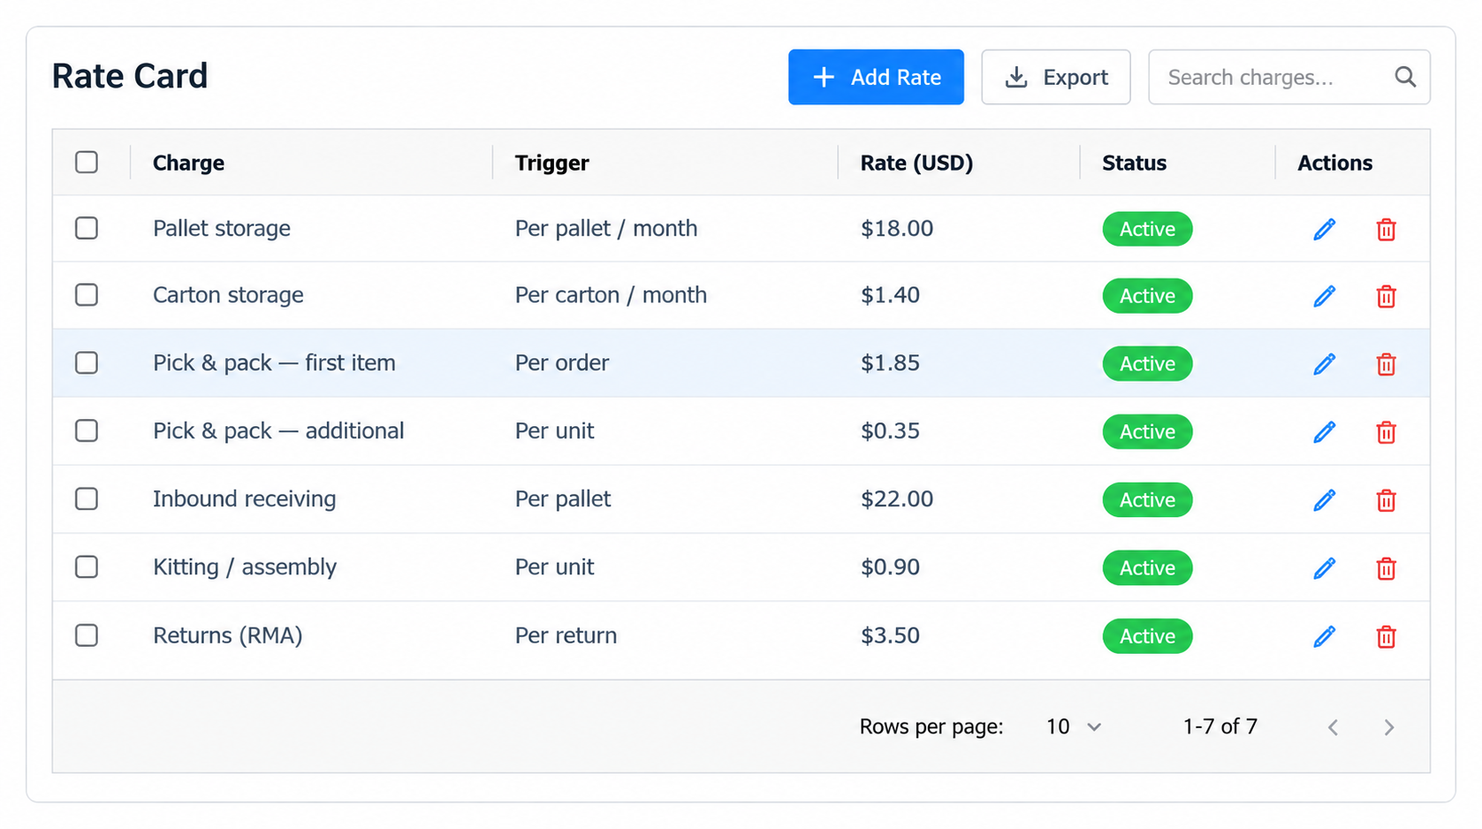Screen dimensions: 1482x829
Task: Click the 'Per return' trigger cell
Action: 566,635
